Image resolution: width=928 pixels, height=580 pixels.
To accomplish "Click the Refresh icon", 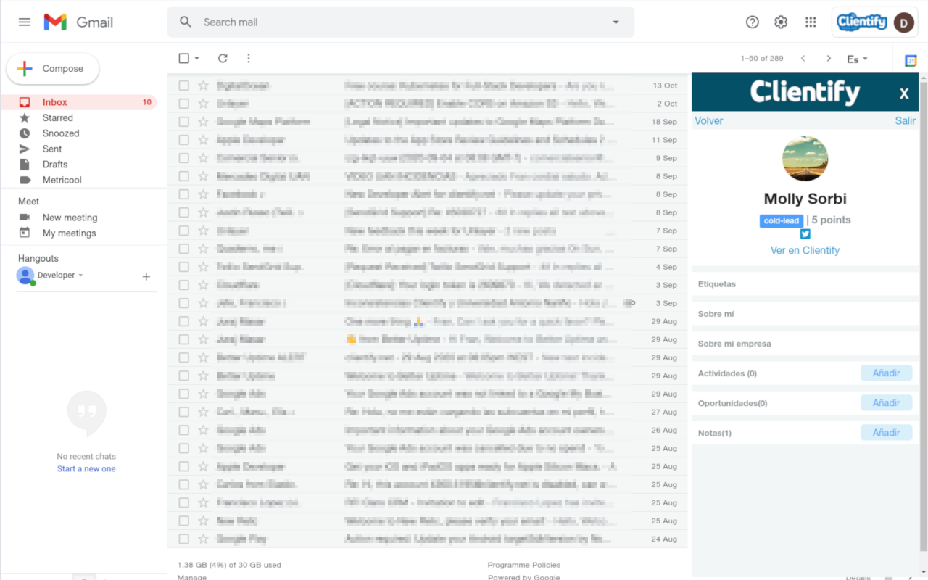I will 223,58.
